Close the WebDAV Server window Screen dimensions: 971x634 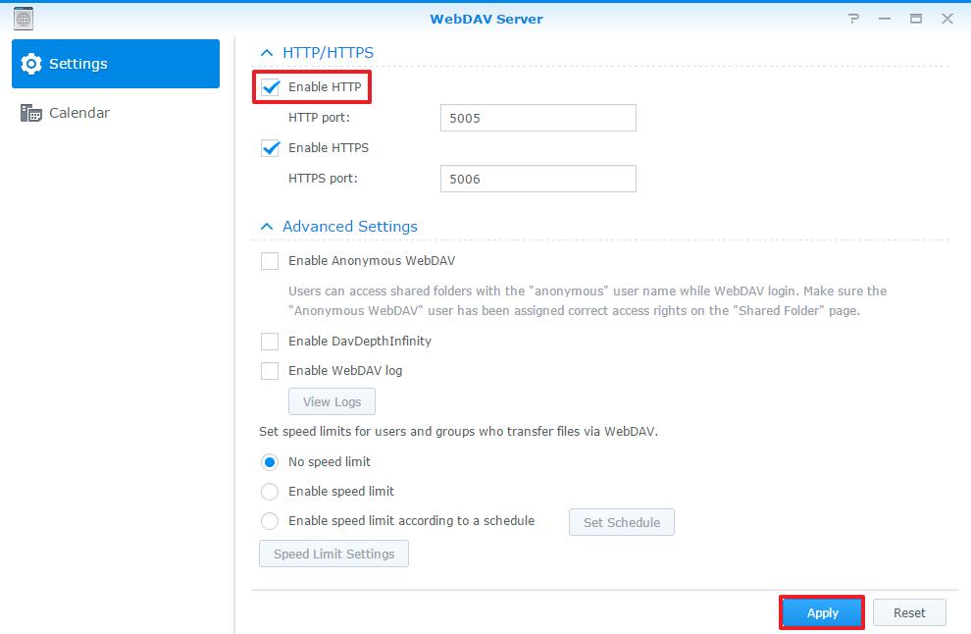coord(947,19)
